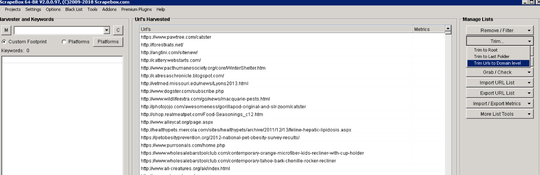Select the pacthumanesociety.org WinterShelter URL
Image resolution: width=540 pixels, height=175 pixels.
point(203,68)
